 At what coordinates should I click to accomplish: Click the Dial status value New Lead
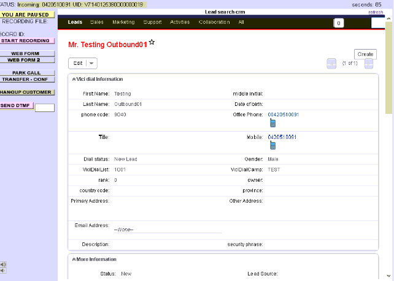[126, 159]
